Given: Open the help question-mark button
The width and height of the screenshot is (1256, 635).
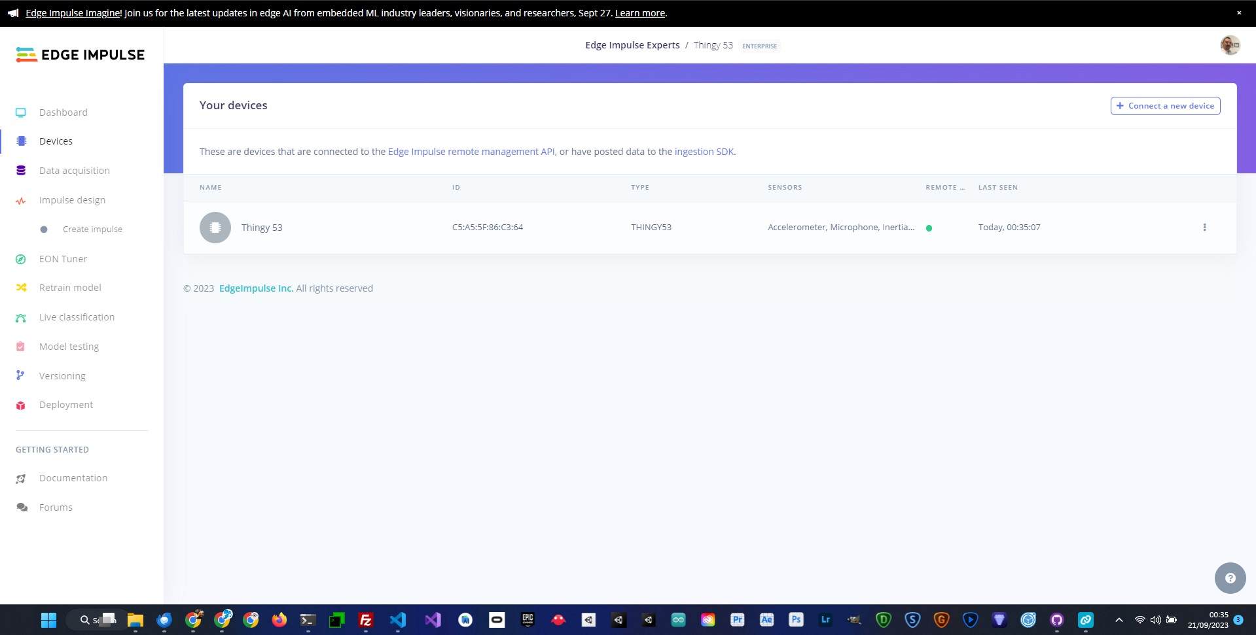Looking at the screenshot, I should [1230, 578].
